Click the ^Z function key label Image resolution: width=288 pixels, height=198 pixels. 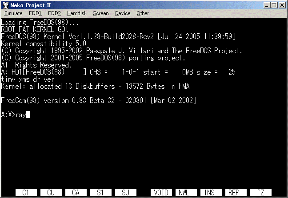[261, 193]
